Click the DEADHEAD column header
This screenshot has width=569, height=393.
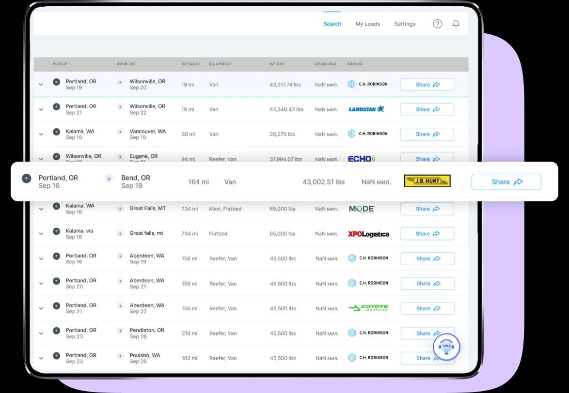pos(326,64)
